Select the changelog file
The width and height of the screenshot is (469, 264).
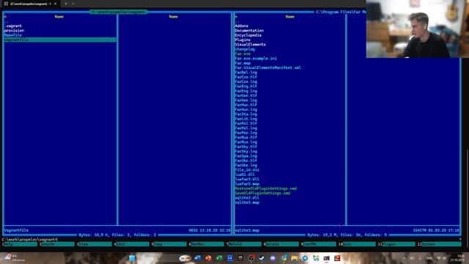click(245, 49)
